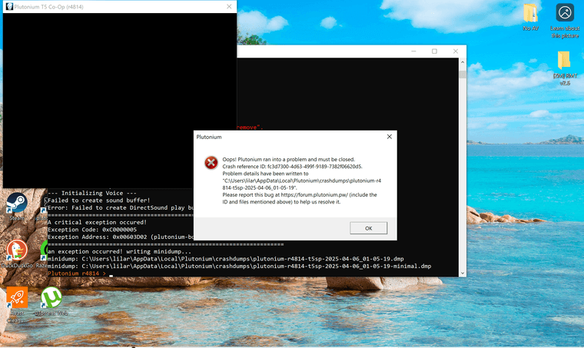Viewport: 584px width, 348px height.
Task: Open the Avast Cleanup desktop shortcut
Action: [17, 304]
